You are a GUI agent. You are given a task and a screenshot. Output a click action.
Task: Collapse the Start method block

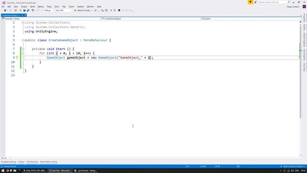[23, 49]
